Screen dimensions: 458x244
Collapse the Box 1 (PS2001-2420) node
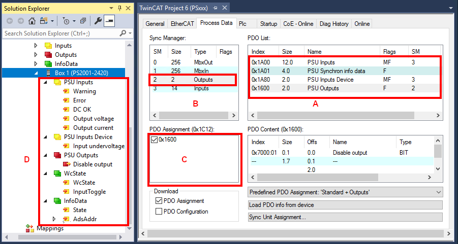(36, 73)
